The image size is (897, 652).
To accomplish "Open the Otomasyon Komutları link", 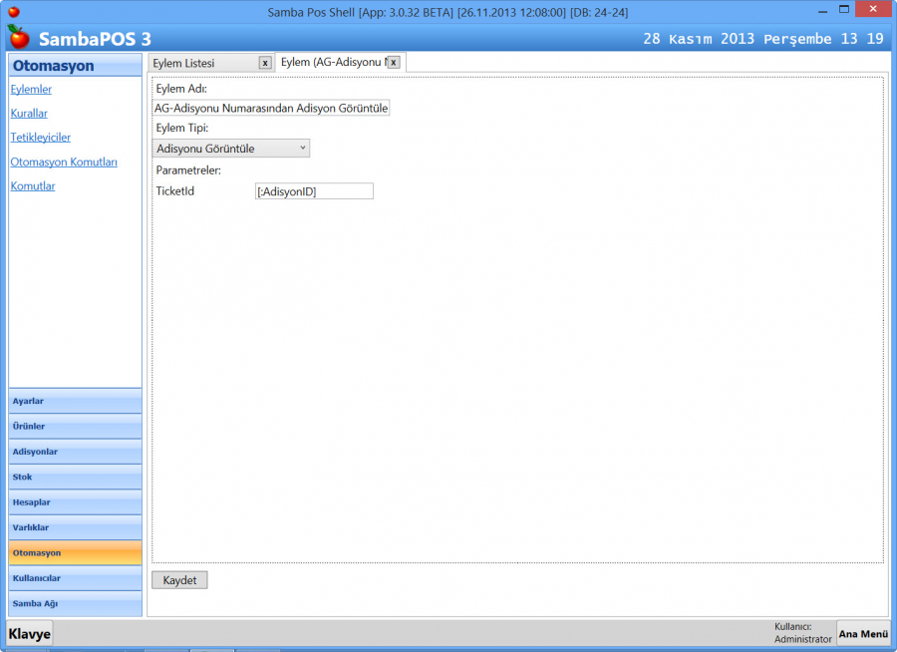I will 64,162.
